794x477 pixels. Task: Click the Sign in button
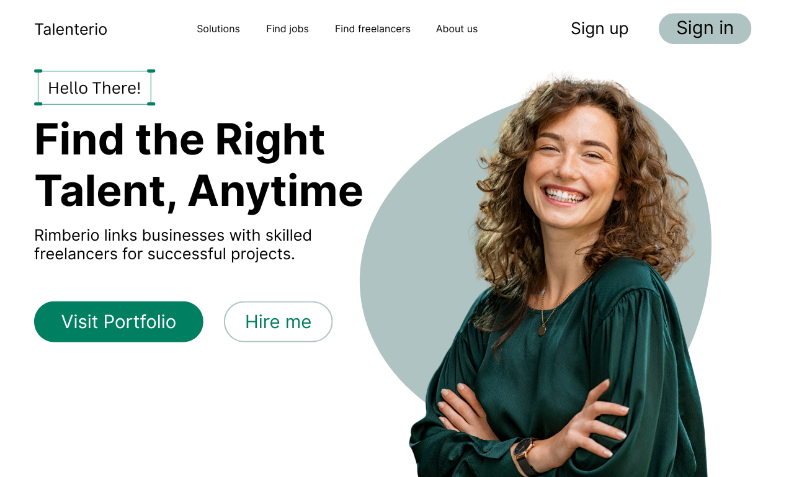click(705, 29)
